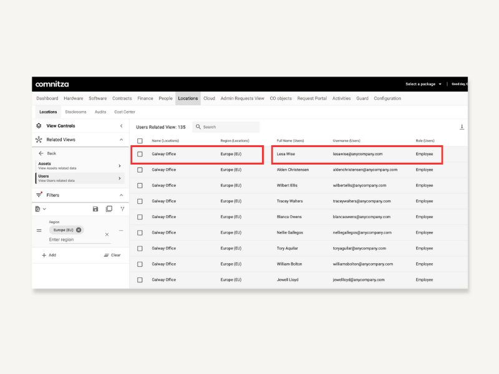
Task: Open the Contracts menu
Action: click(122, 98)
